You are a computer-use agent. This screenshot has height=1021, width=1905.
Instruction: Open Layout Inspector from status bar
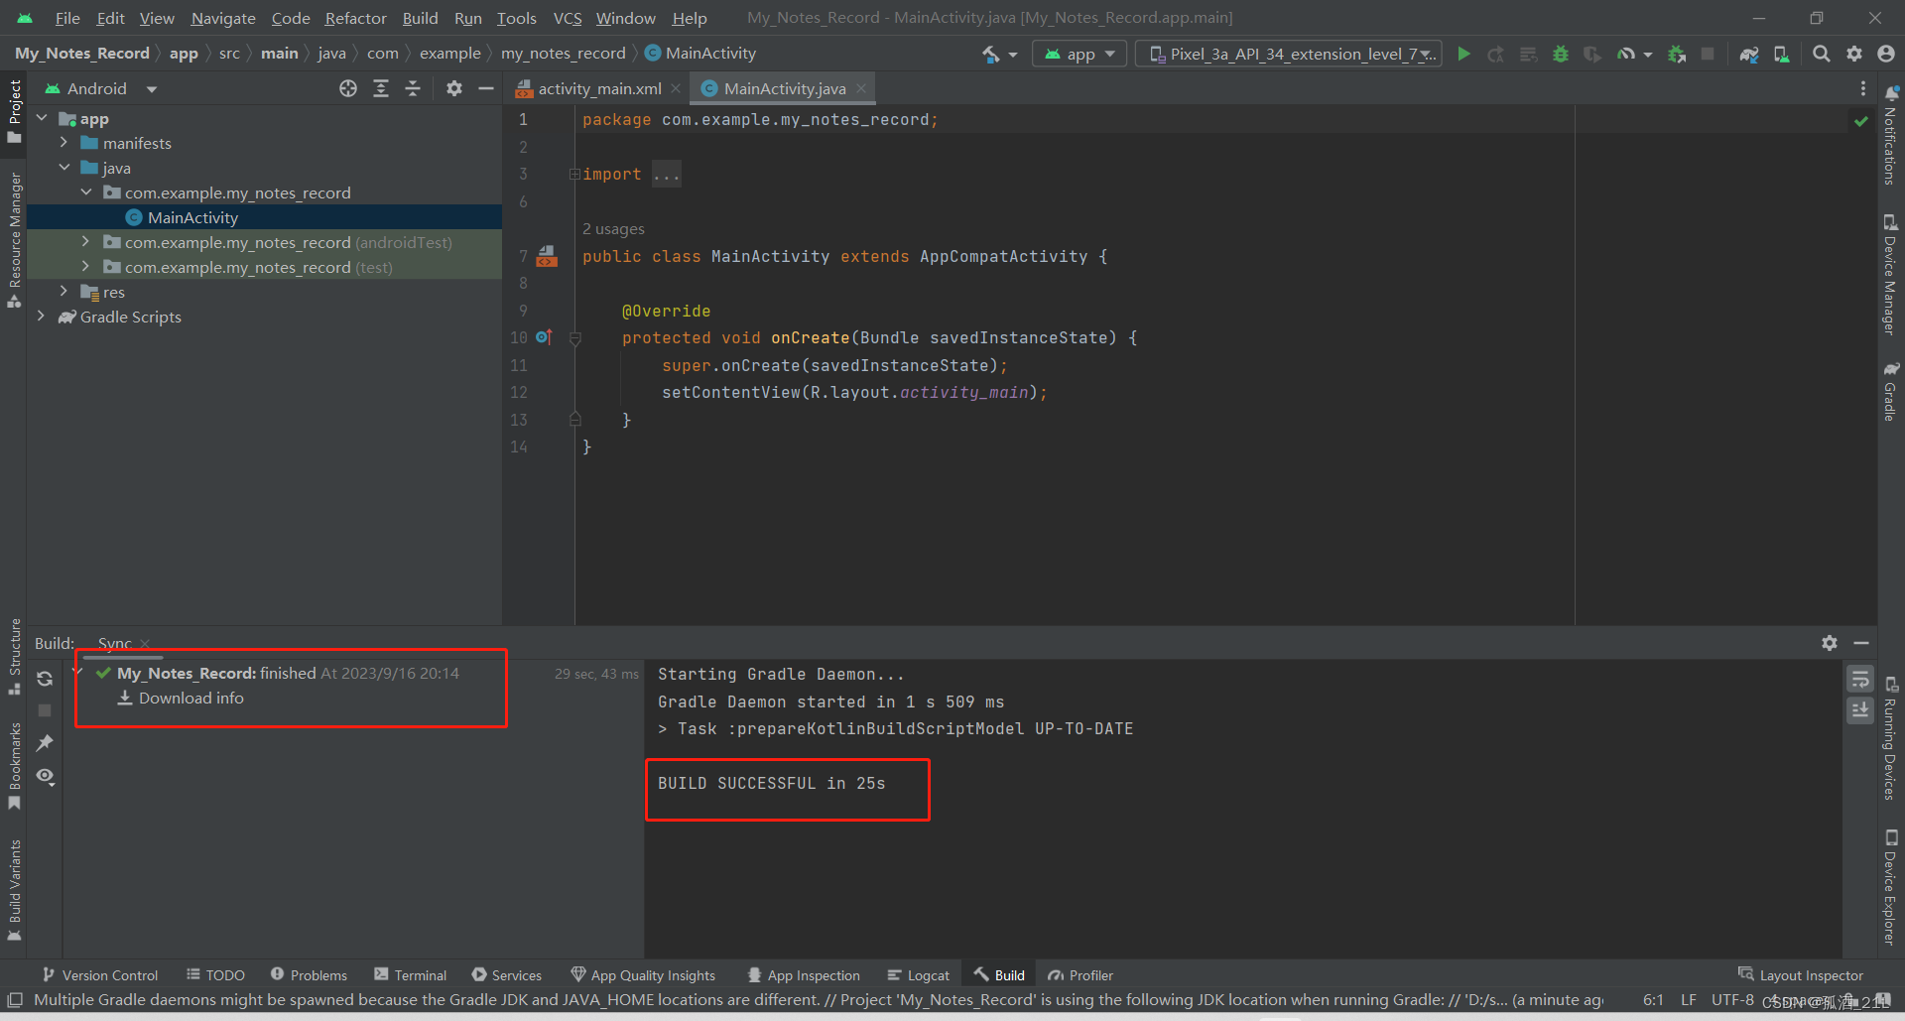pos(1800,975)
